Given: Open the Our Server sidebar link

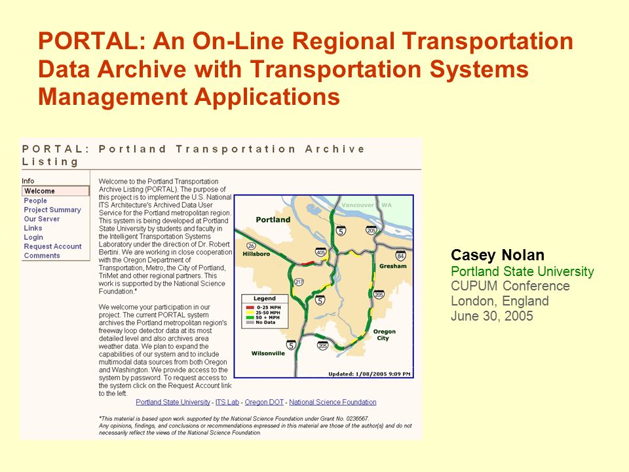Looking at the screenshot, I should coord(42,219).
